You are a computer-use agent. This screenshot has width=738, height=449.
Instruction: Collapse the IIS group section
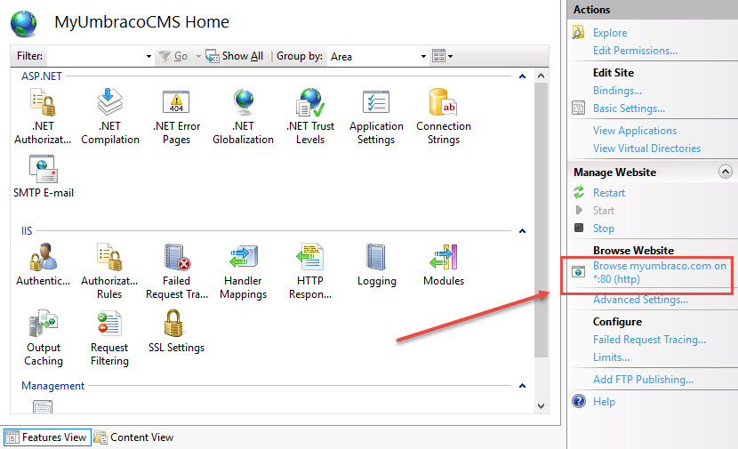523,232
